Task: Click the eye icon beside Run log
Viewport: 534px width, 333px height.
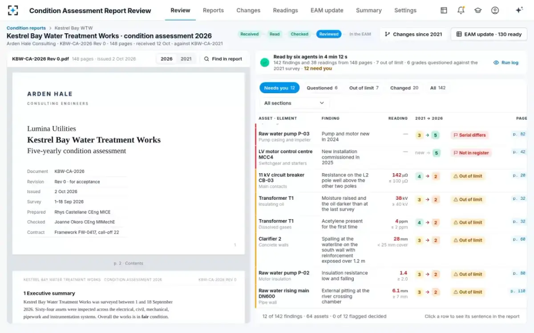Action: (496, 63)
